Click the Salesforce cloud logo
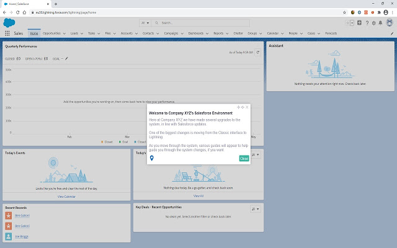This screenshot has height=248, width=397. point(9,23)
